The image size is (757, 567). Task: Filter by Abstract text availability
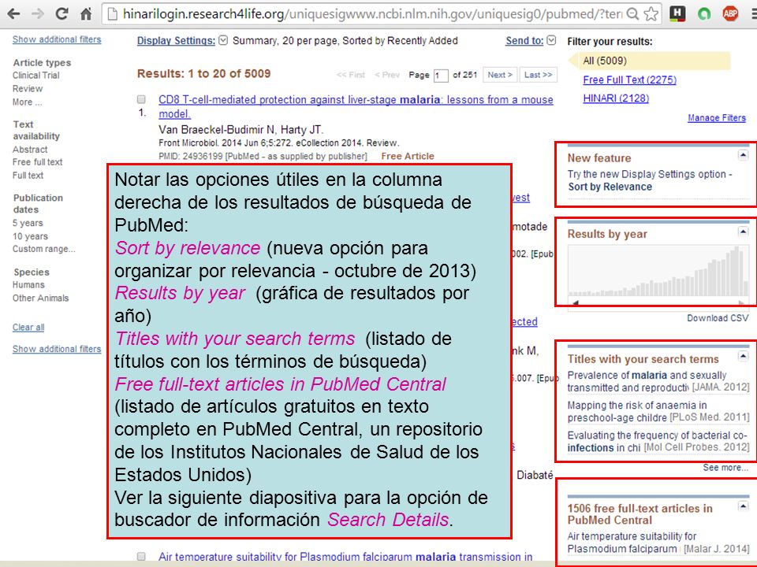[30, 150]
